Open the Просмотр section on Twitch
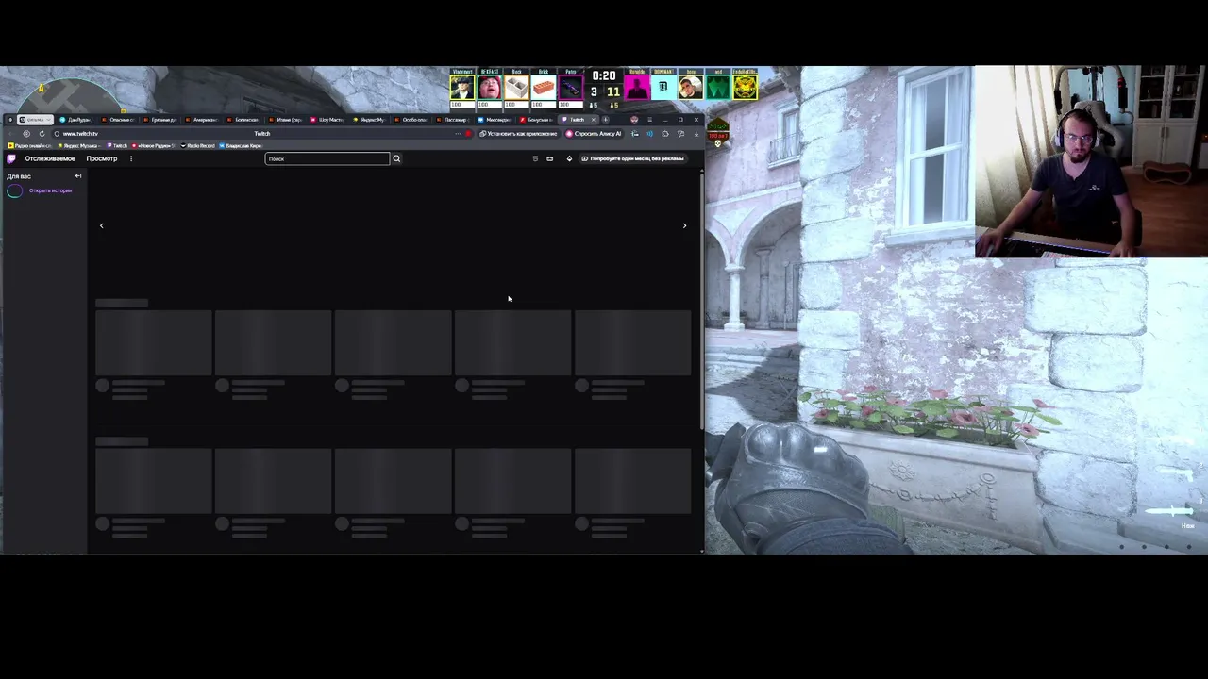 [102, 158]
